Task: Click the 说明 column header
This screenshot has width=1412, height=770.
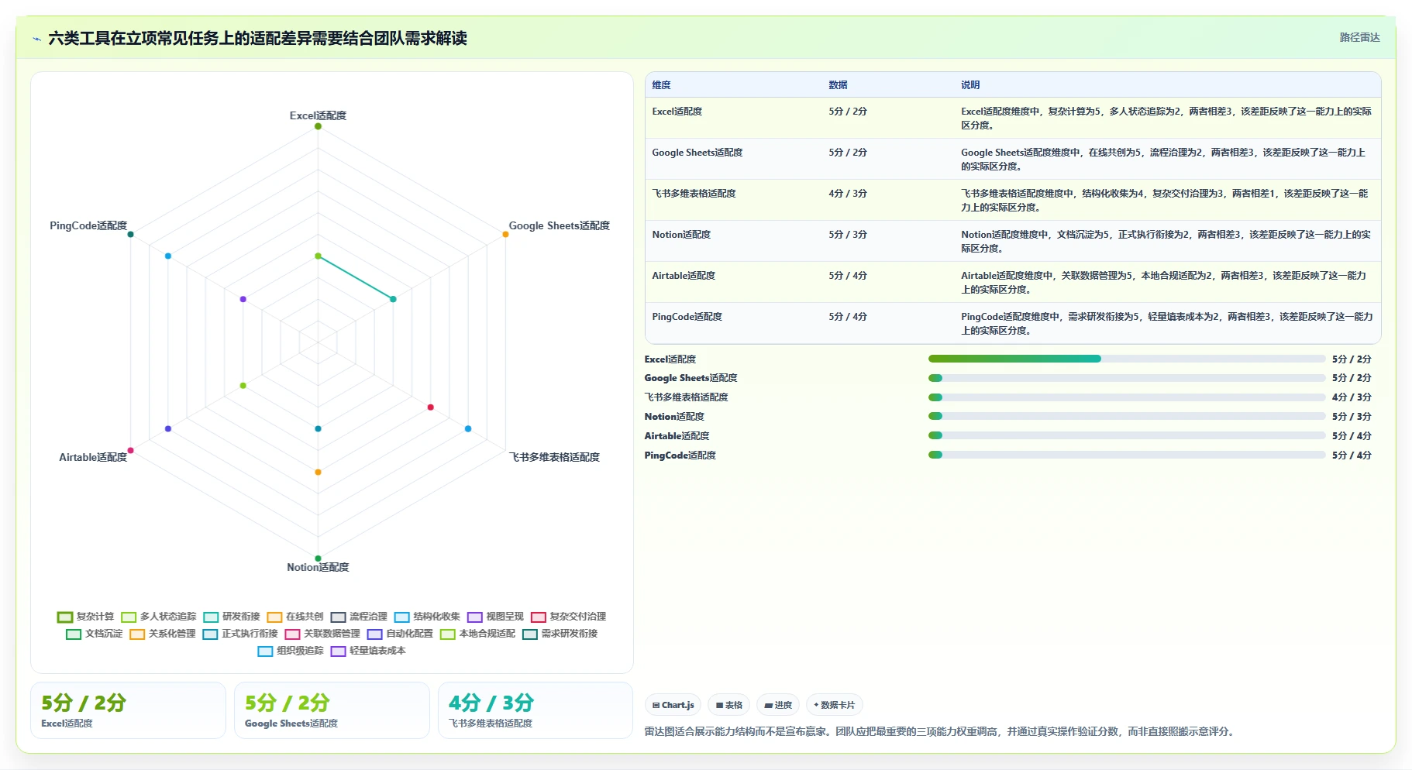Action: point(970,85)
